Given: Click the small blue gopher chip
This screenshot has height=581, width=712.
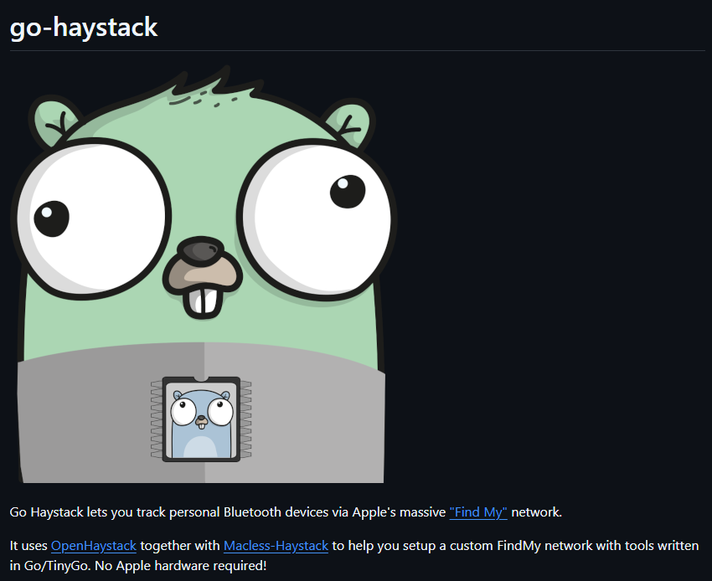Looking at the screenshot, I should click(201, 419).
